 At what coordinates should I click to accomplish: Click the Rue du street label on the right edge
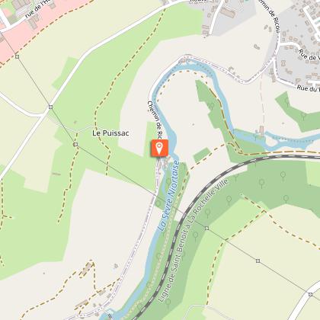coord(309,89)
